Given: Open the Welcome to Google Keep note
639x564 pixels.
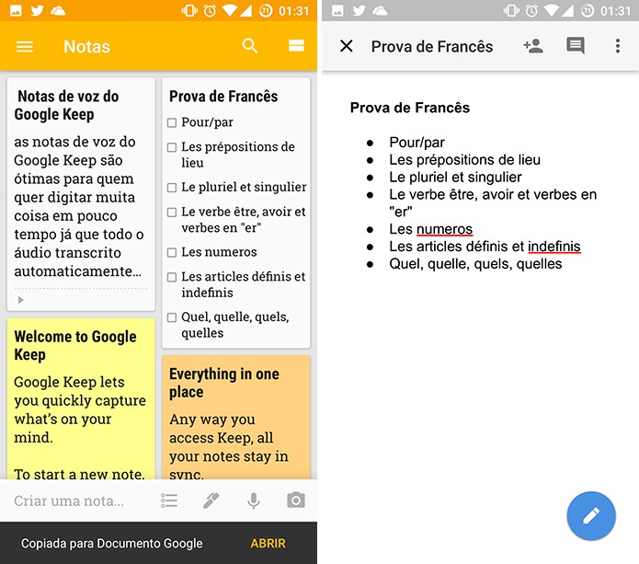Looking at the screenshot, I should point(81,398).
